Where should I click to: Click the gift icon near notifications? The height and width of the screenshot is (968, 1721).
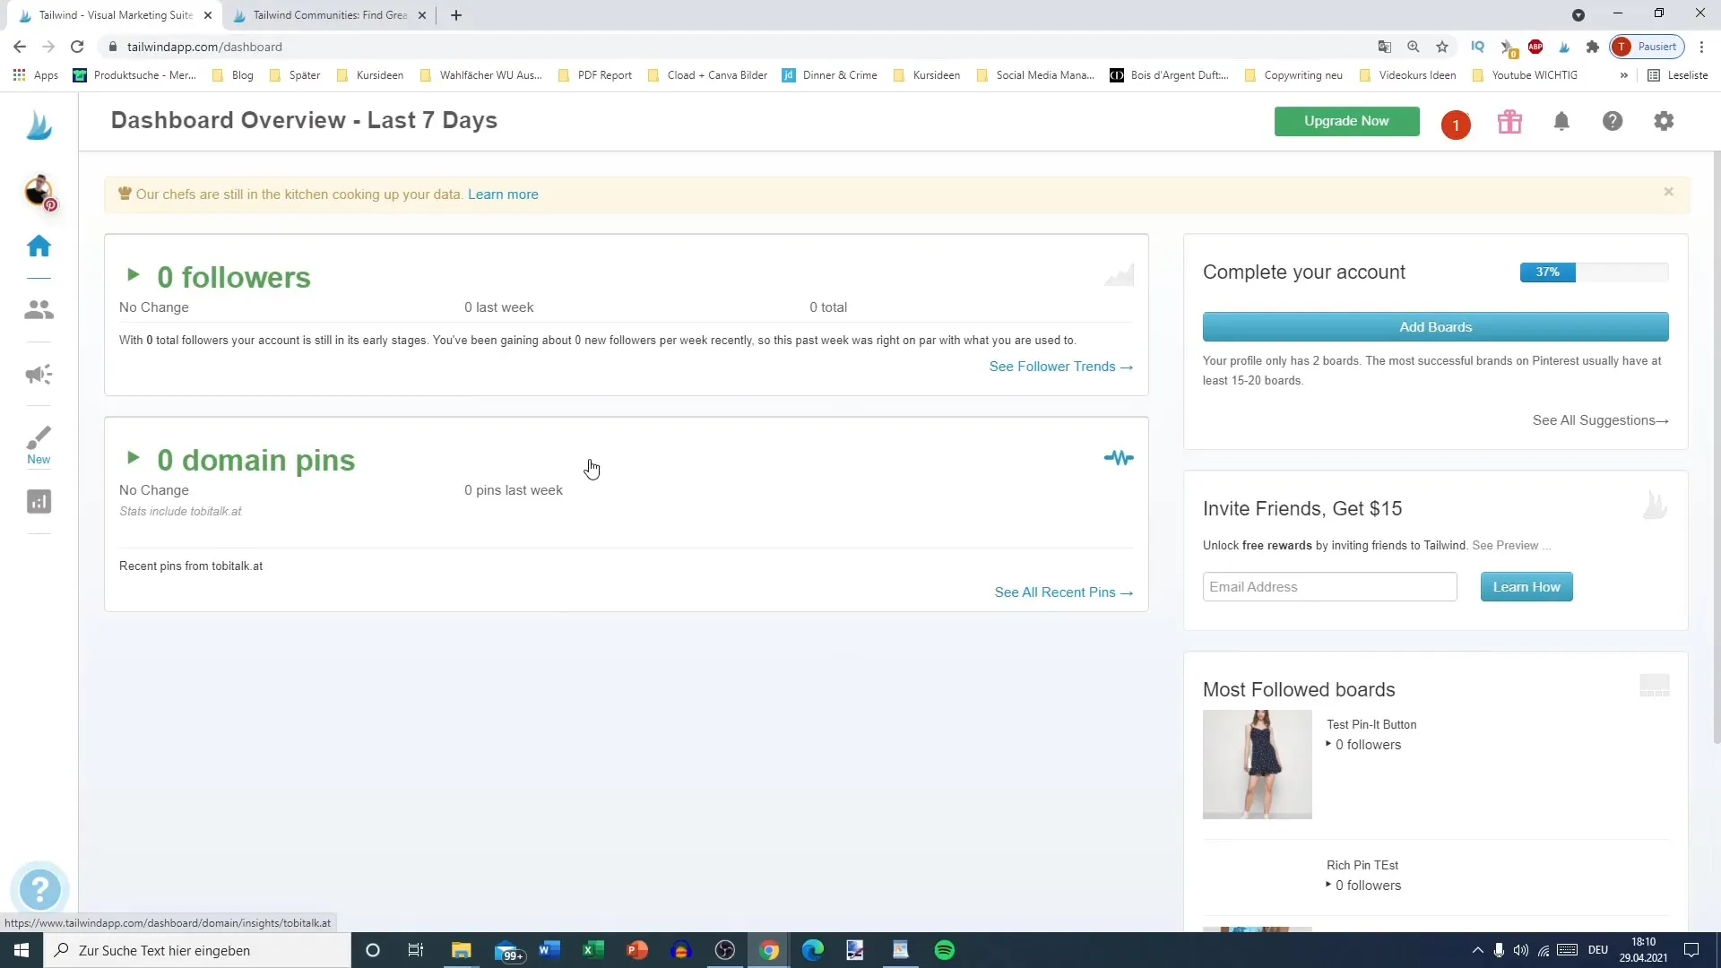(1509, 122)
